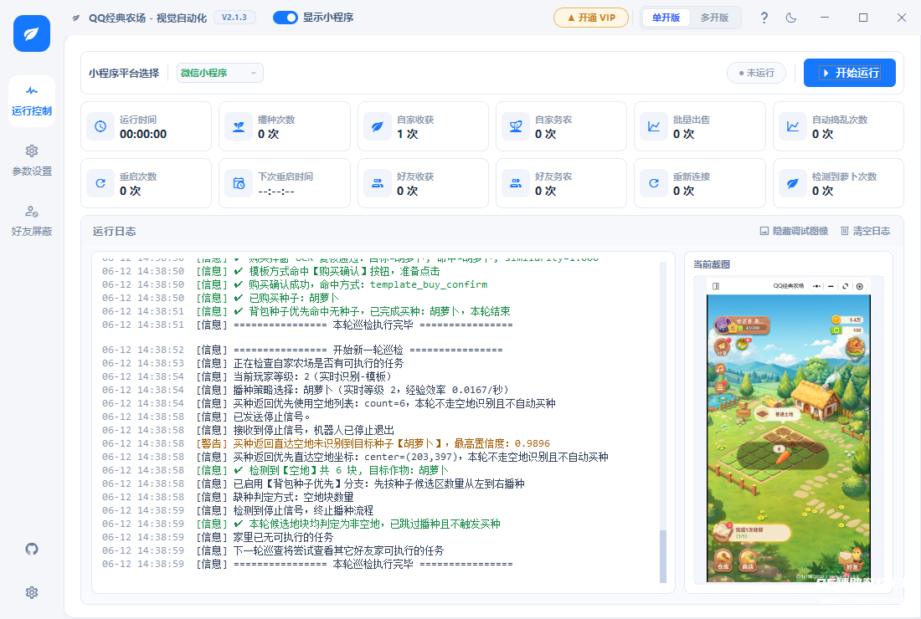Open the GitHub link icon
Image resolution: width=921 pixels, height=619 pixels.
pos(32,550)
